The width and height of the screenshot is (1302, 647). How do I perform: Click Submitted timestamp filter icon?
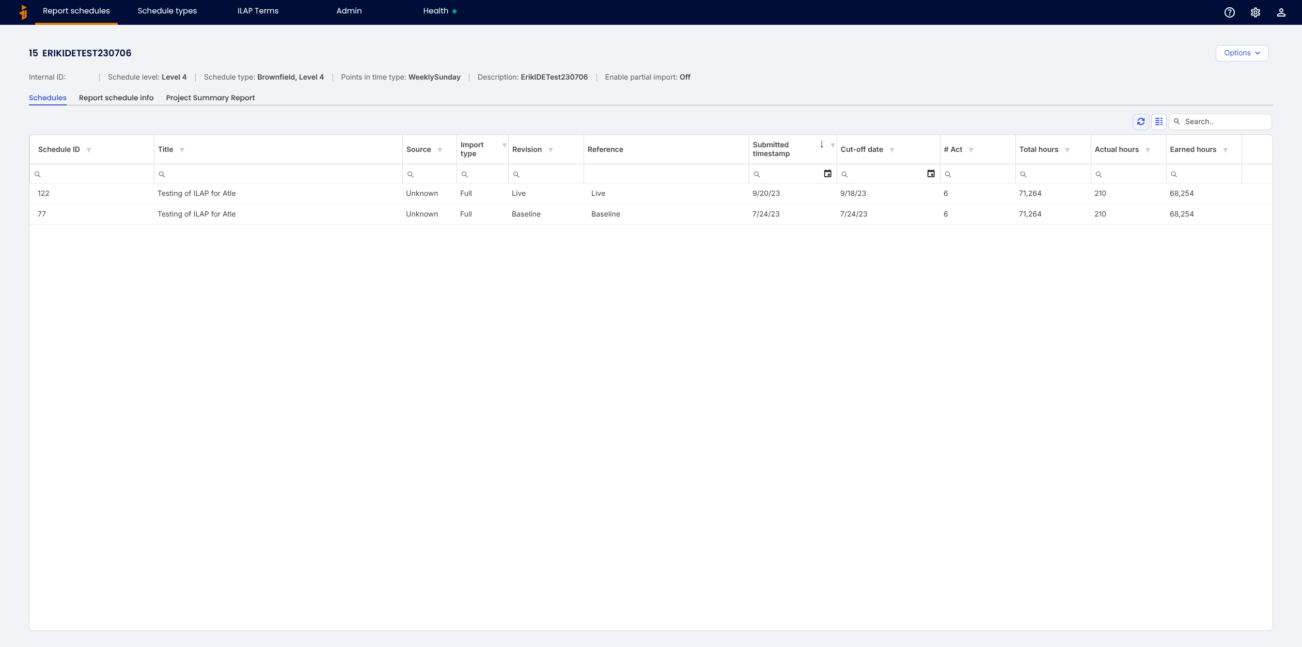833,145
